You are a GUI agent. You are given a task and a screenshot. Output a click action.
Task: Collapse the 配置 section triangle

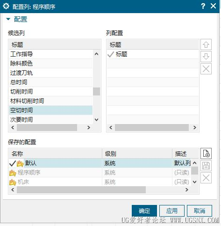pos(8,19)
